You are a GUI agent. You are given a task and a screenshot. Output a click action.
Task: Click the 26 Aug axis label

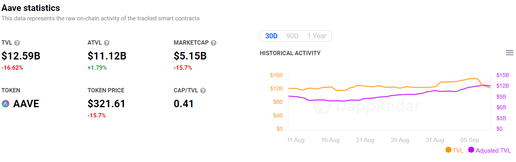pyautogui.click(x=400, y=140)
